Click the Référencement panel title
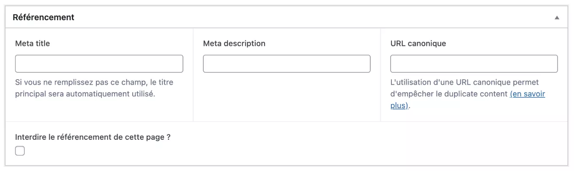 [x=44, y=17]
